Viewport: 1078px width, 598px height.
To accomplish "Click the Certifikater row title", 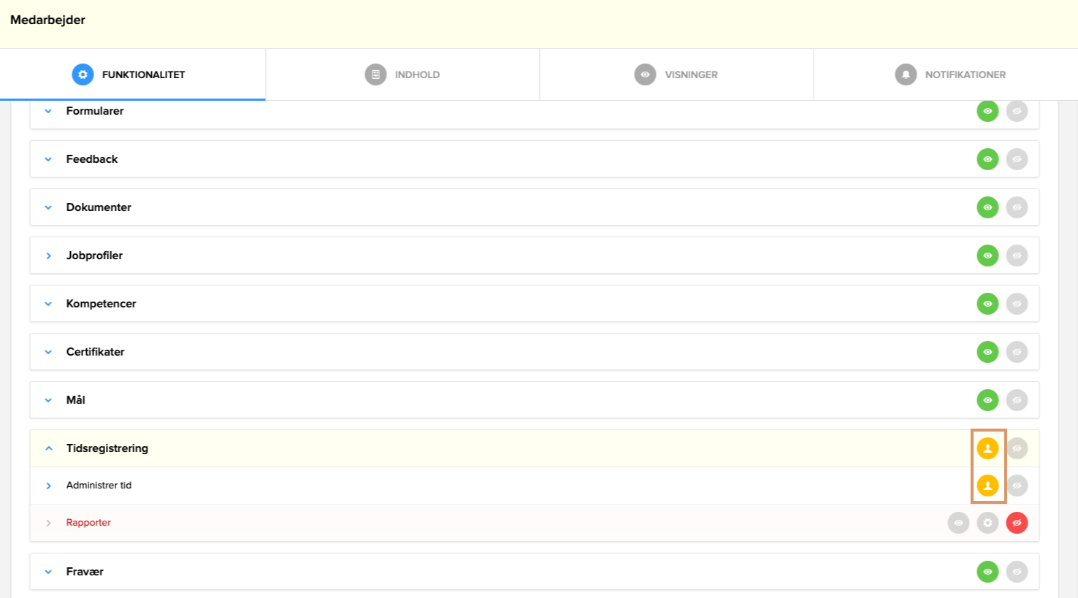I will (95, 352).
